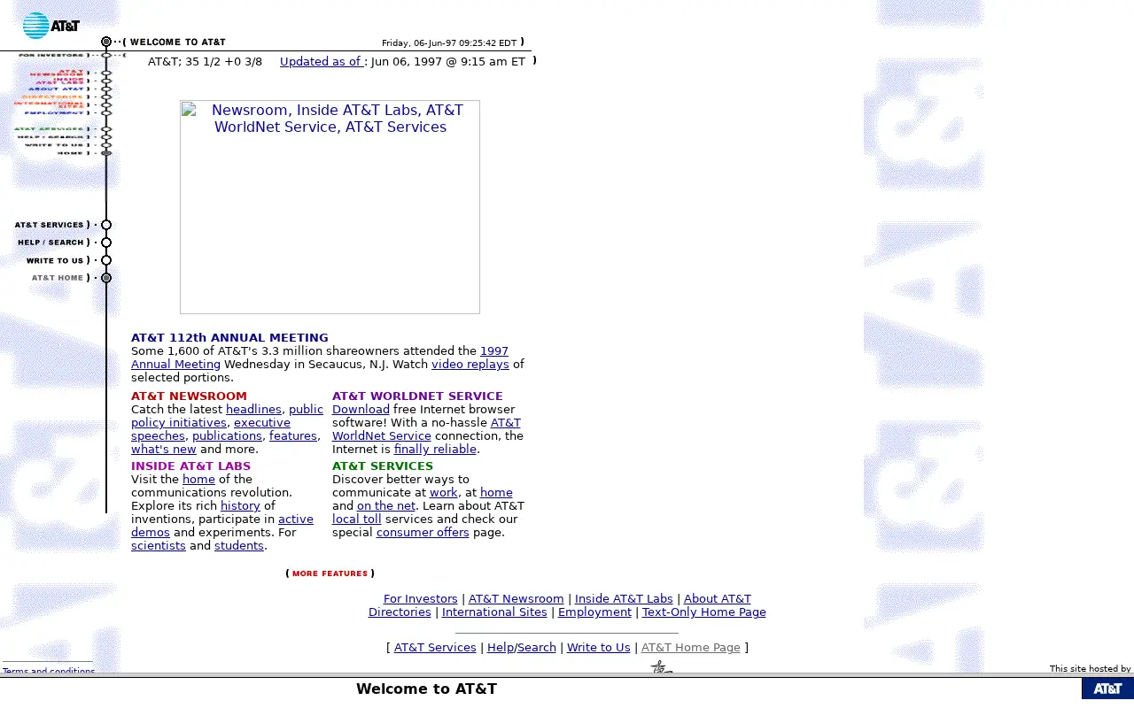The width and height of the screenshot is (1134, 708).
Task: Open the 'work' link under AT&T Services
Action: 444,492
